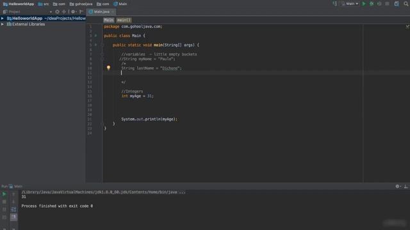This screenshot has width=410, height=230.
Task: Click Run panel stop icon
Action: click(x=4, y=202)
